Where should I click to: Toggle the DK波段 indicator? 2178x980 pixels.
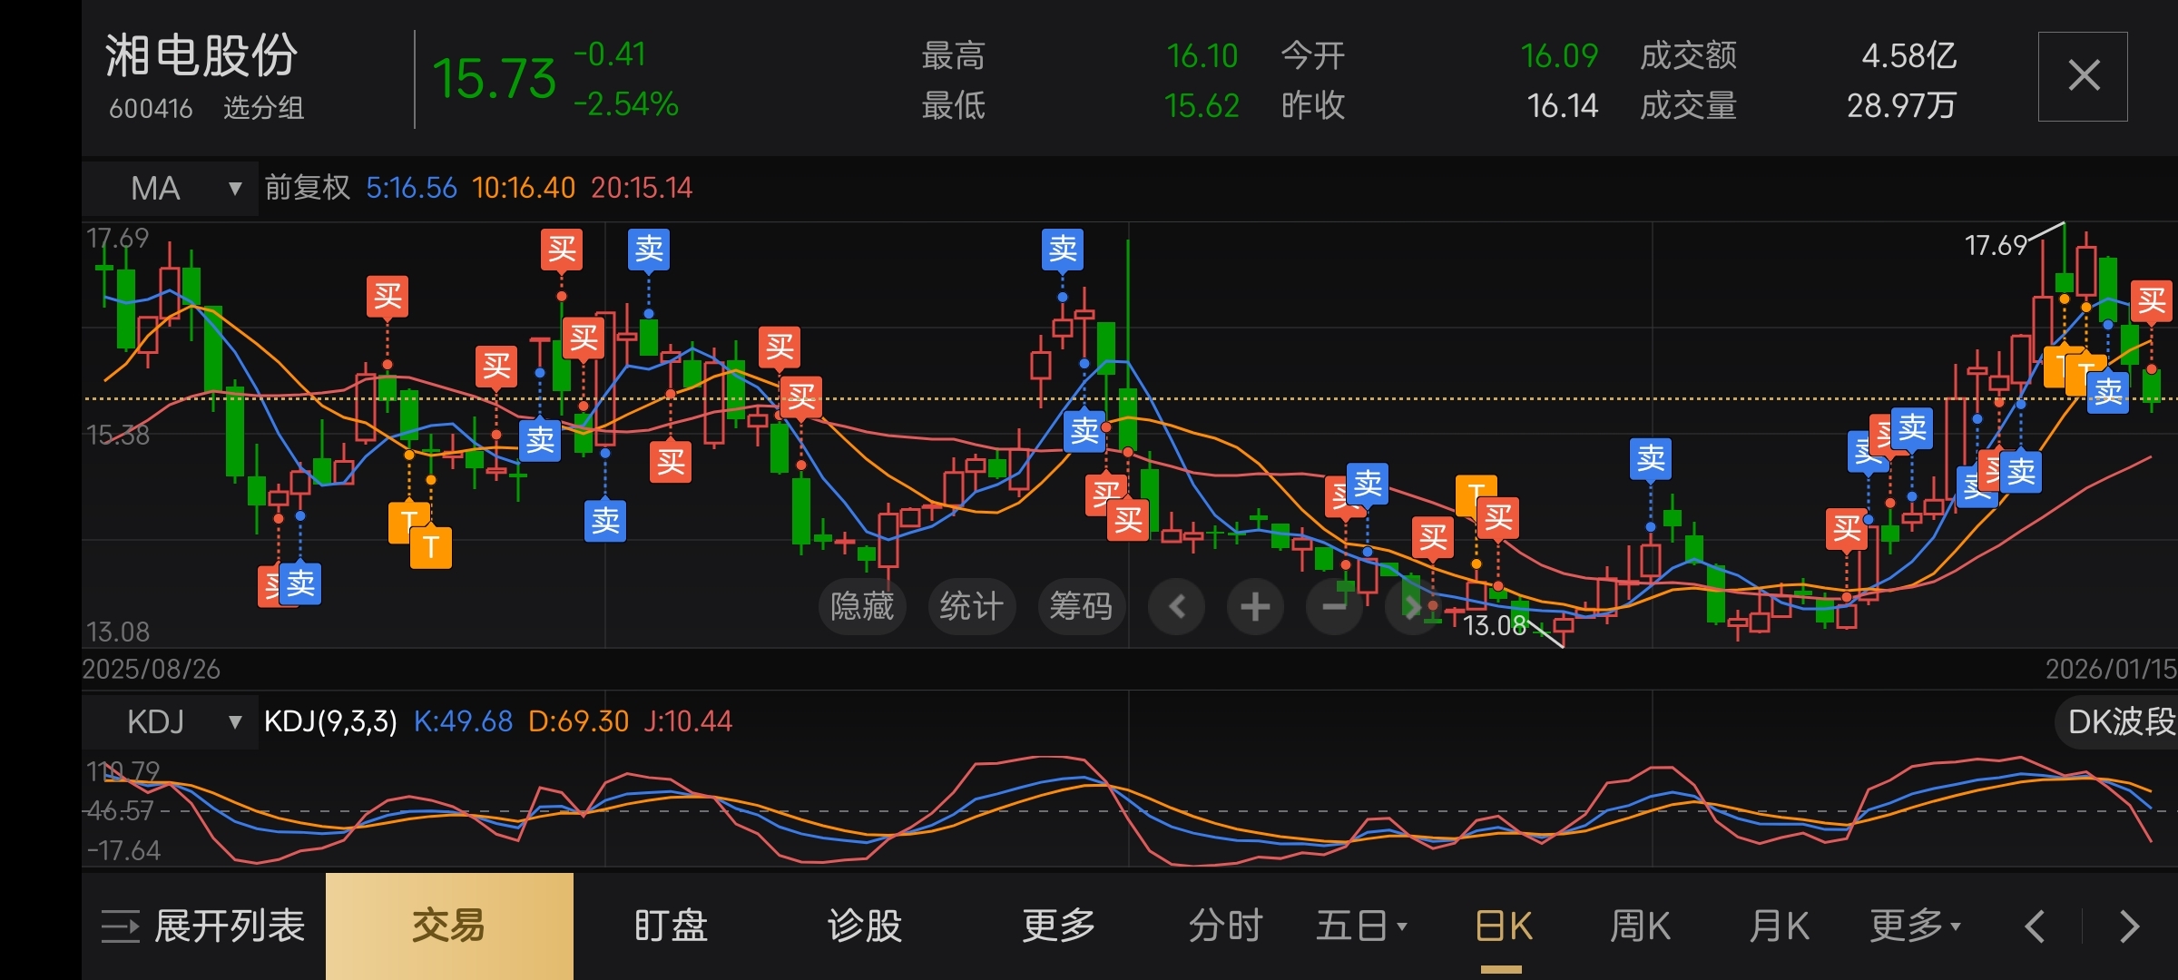[x=2120, y=722]
